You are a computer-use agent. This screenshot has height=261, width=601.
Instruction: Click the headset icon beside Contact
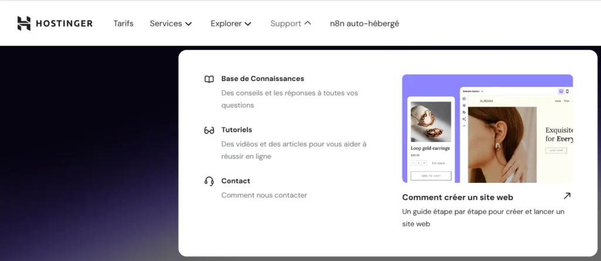tap(209, 181)
